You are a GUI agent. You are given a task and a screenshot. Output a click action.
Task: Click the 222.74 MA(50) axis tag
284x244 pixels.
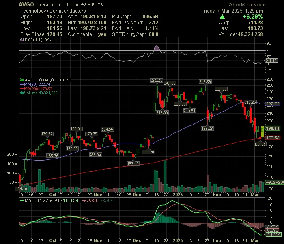[273, 104]
